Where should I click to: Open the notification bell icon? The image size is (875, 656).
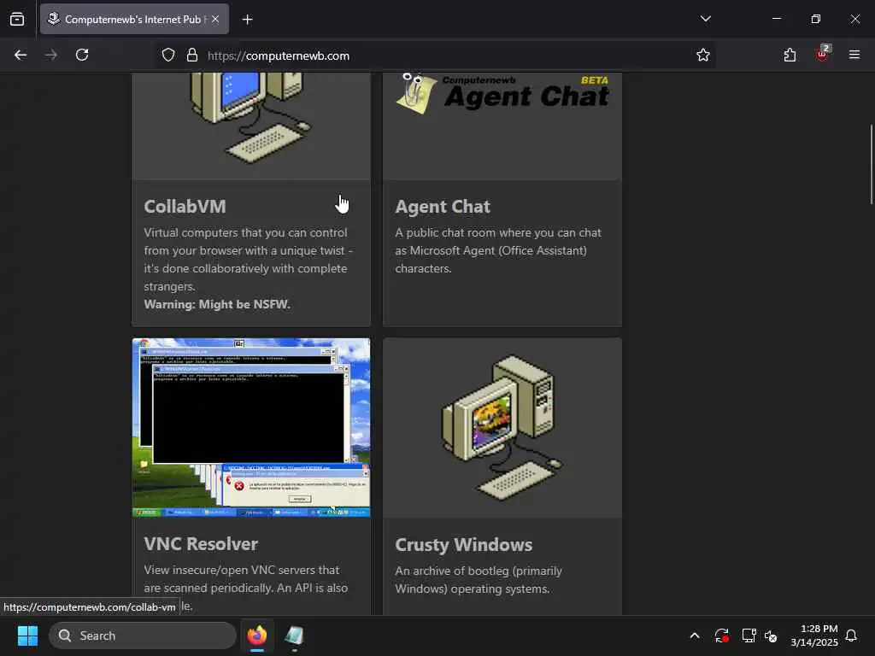pos(851,635)
